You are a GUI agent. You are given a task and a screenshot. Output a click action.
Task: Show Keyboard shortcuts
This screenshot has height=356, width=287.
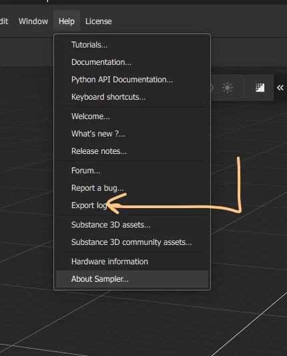tap(132, 97)
